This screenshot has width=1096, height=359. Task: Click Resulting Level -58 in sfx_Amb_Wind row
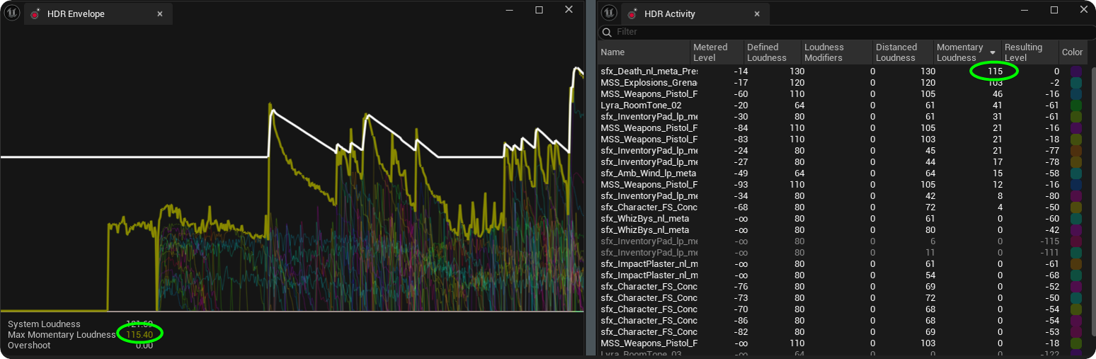click(x=1051, y=173)
